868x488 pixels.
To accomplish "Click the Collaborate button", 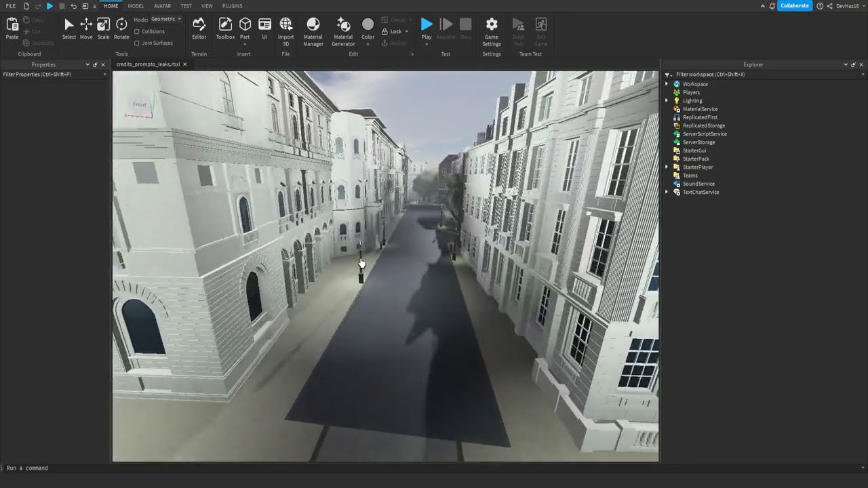I will [795, 6].
